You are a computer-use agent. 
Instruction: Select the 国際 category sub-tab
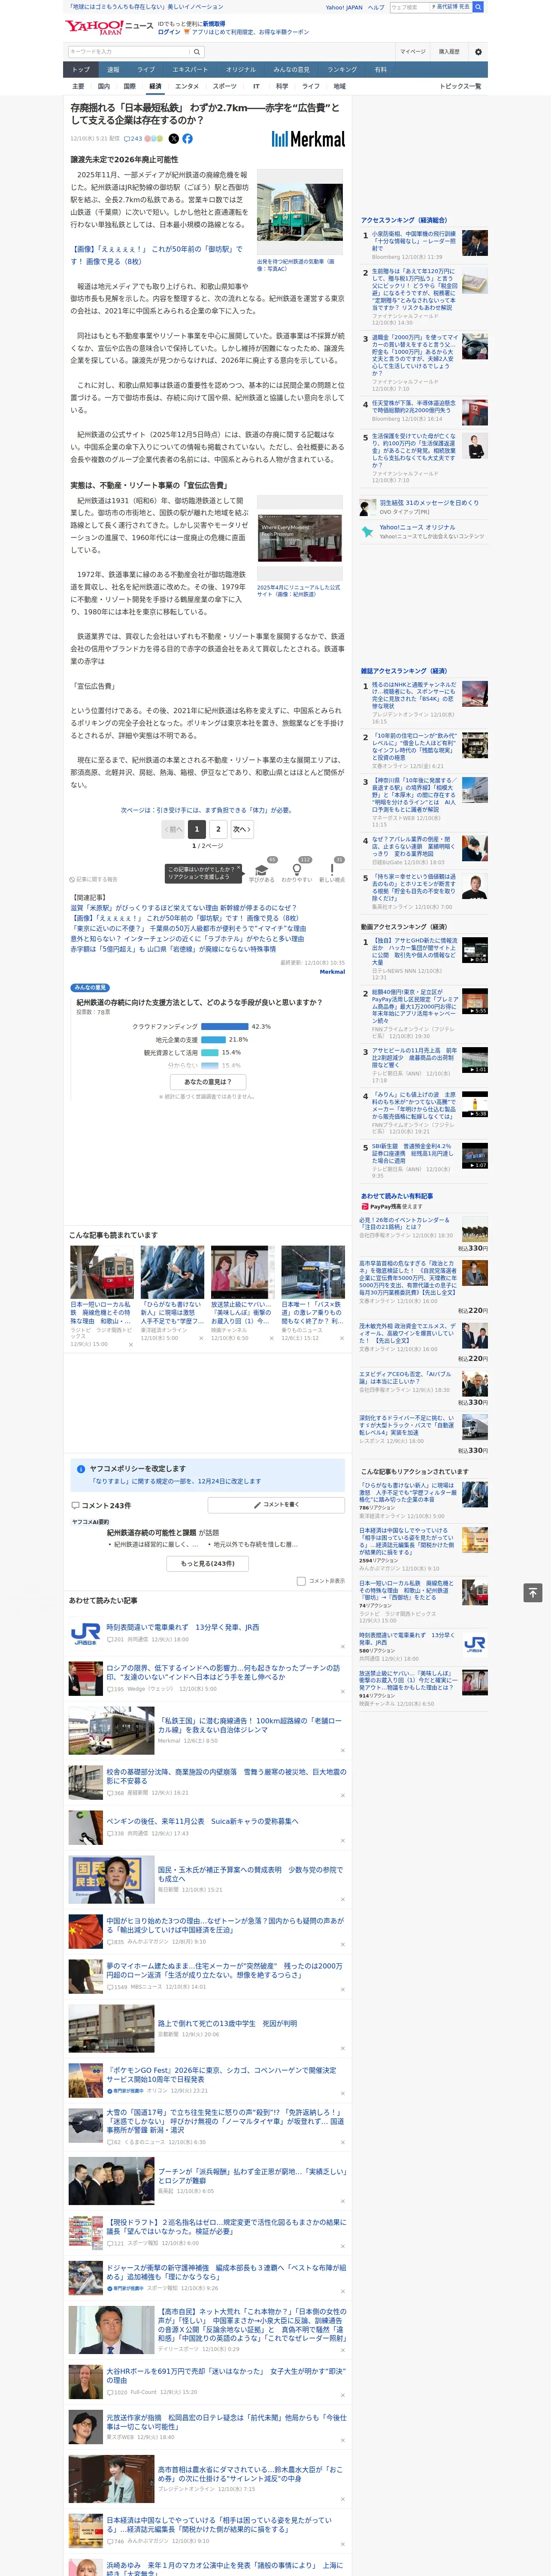pyautogui.click(x=129, y=86)
